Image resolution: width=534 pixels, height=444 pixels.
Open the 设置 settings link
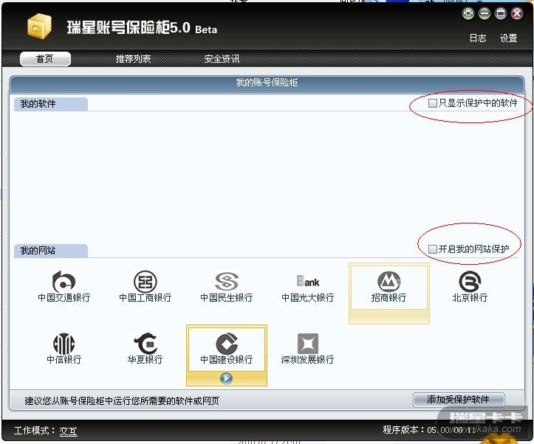508,38
